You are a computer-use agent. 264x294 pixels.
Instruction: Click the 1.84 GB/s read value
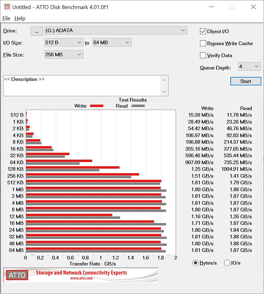(241, 230)
